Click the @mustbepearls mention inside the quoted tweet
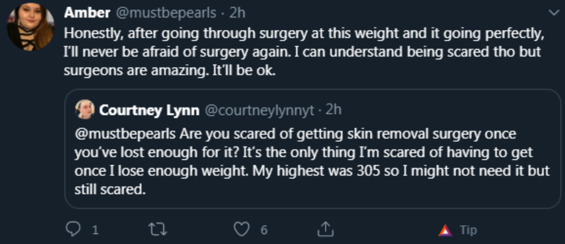 click(x=125, y=134)
